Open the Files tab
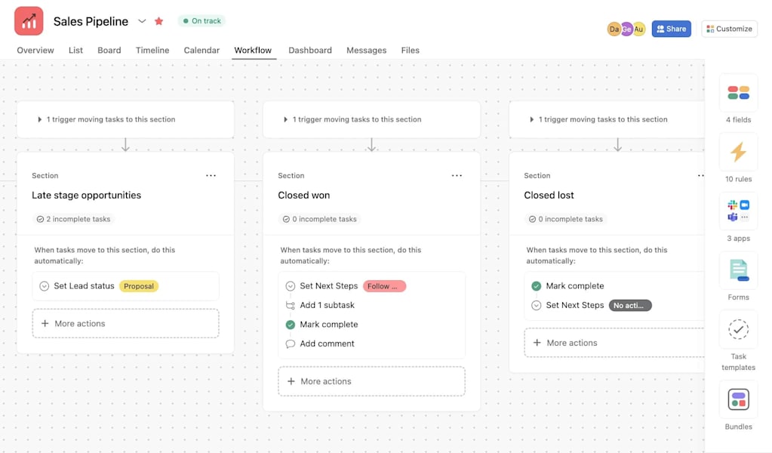This screenshot has width=772, height=453. [410, 51]
